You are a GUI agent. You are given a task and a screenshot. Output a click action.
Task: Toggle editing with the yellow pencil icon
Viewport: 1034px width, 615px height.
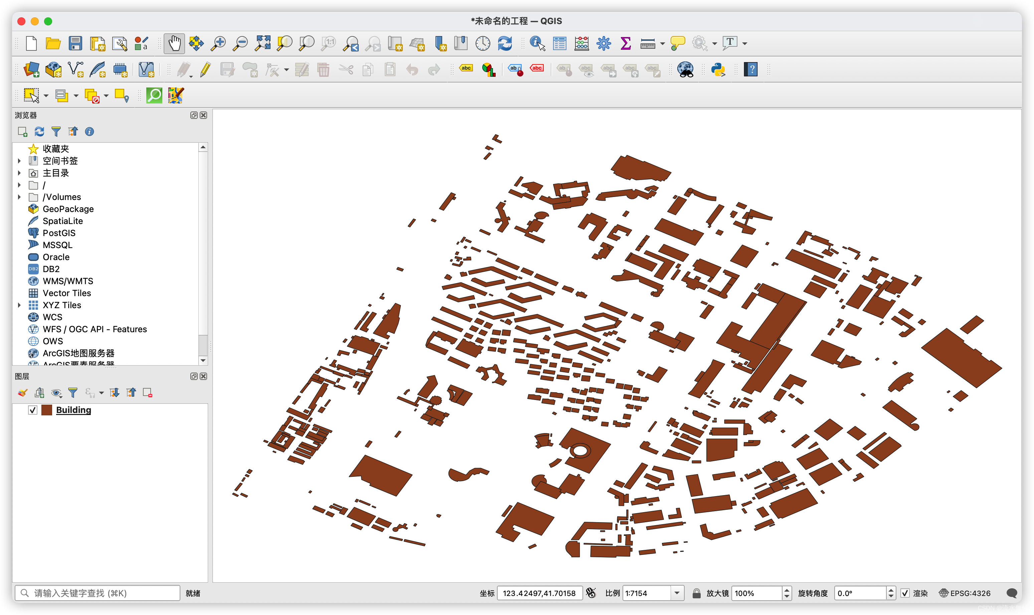coord(205,69)
